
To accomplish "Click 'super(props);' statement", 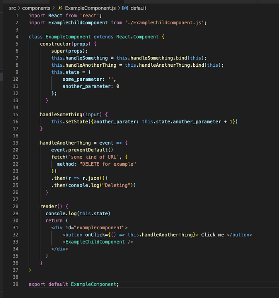I will point(69,51).
